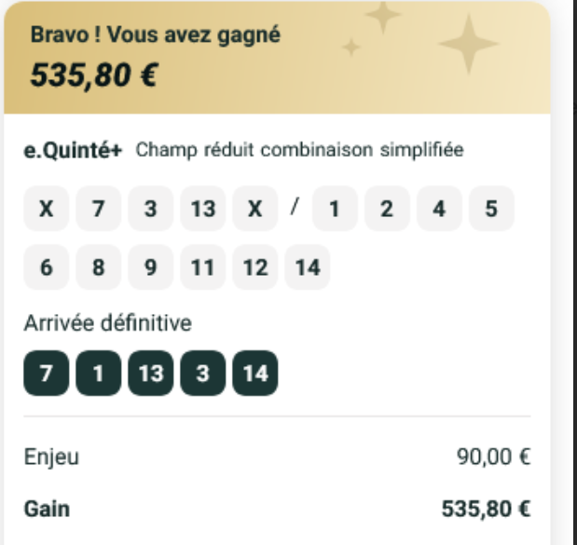Screen dimensions: 577x545
Task: Select the number 9 chip
Action: 150,268
